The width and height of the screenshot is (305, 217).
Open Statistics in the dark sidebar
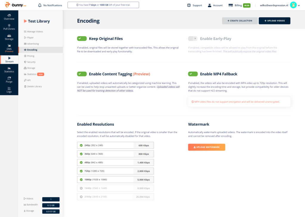point(9,70)
